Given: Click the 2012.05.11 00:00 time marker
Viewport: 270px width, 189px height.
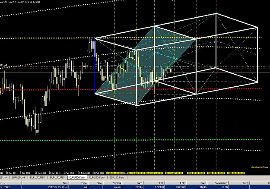Looking at the screenshot, I should pos(196,173).
